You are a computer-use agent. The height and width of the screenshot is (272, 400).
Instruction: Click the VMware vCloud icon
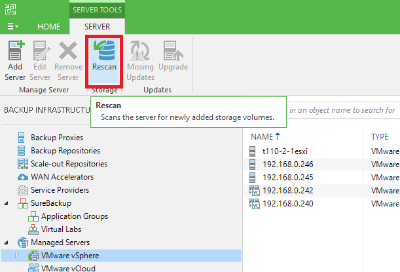click(33, 267)
